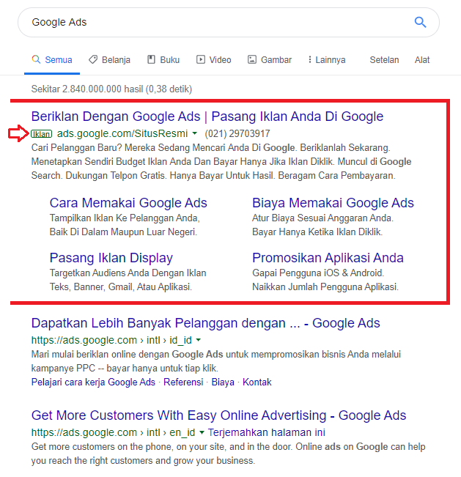The width and height of the screenshot is (461, 477).
Task: Expand dropdown arrow next to ads.google.com/SitusResmi
Action: point(195,133)
